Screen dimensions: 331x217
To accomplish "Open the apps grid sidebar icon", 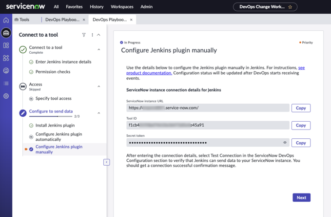I will [x=6, y=58].
